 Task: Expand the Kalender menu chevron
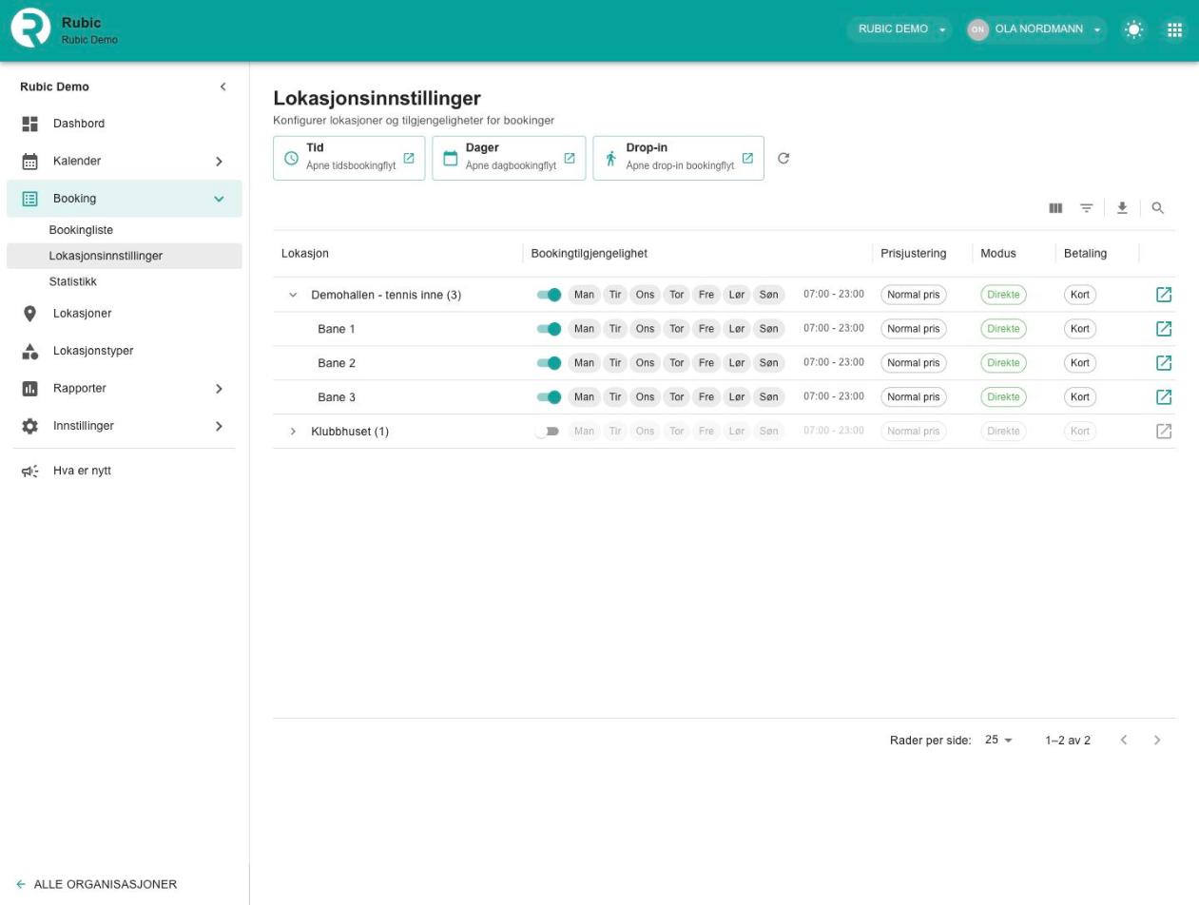point(219,162)
